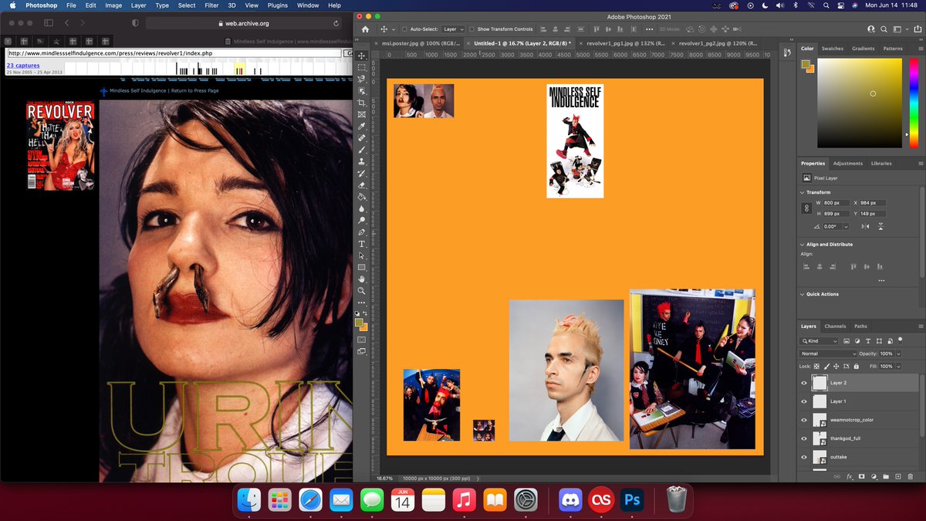Open Auto-Select Layer dropdown
The width and height of the screenshot is (926, 521).
pyautogui.click(x=453, y=29)
